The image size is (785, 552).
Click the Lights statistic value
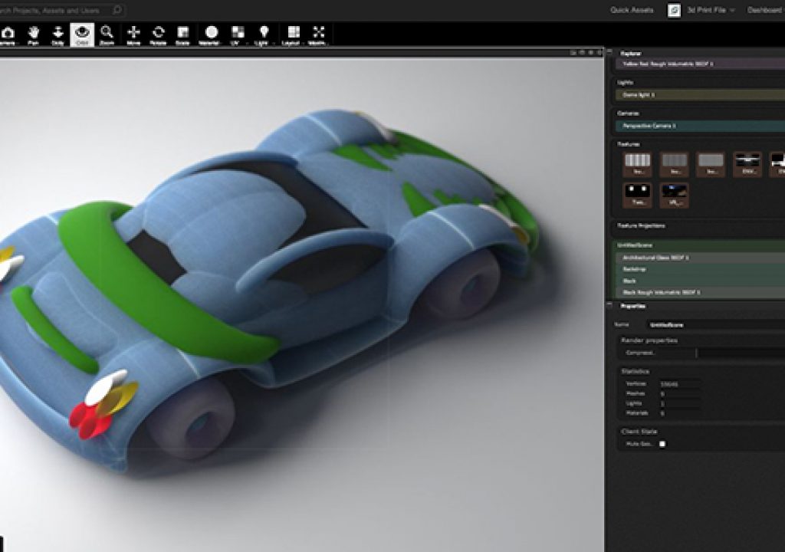[x=679, y=404]
